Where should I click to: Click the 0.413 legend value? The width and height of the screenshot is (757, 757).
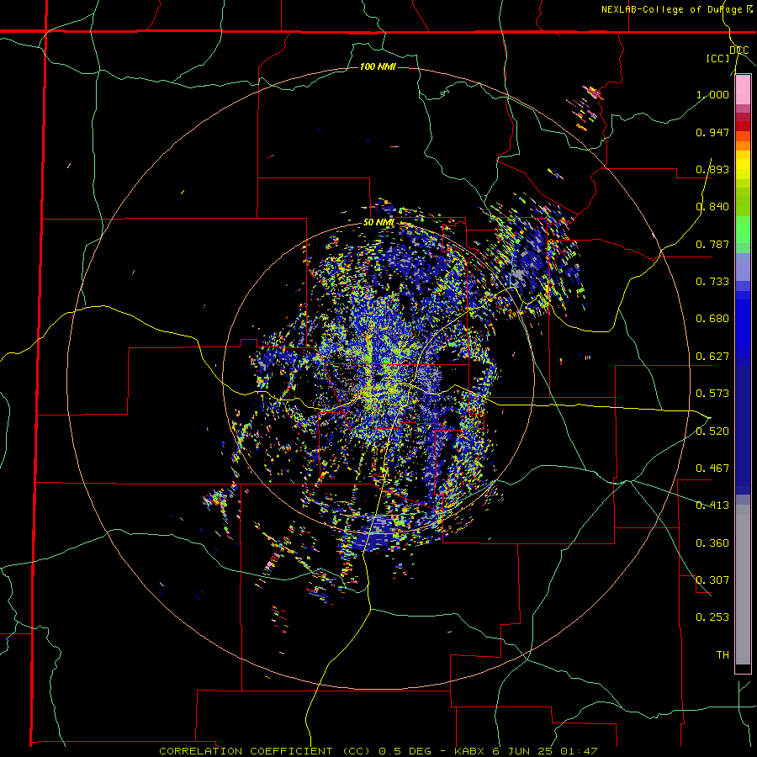pos(712,506)
